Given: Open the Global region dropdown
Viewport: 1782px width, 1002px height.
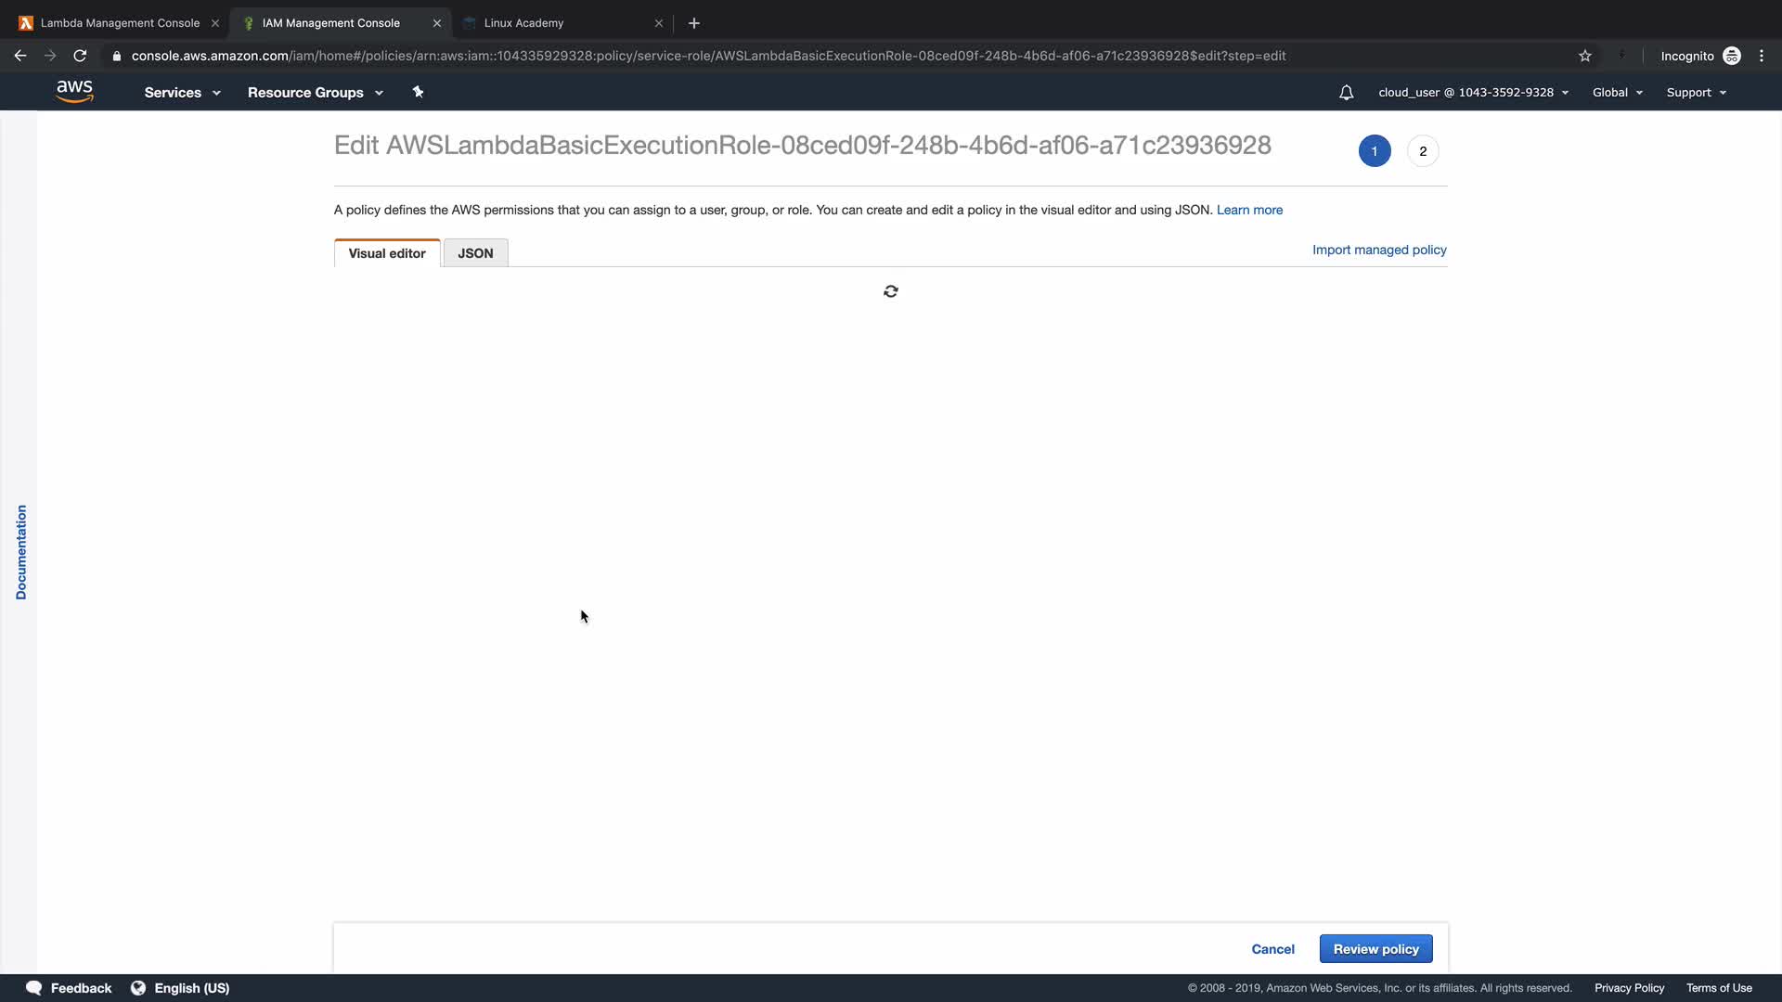Looking at the screenshot, I should point(1617,93).
